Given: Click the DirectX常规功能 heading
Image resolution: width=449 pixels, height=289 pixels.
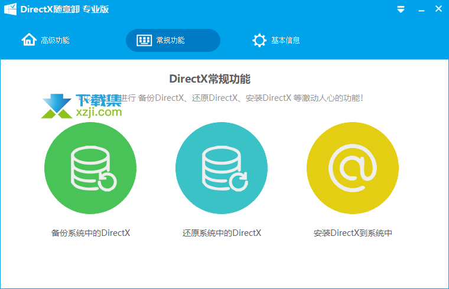Looking at the screenshot, I should tap(210, 79).
